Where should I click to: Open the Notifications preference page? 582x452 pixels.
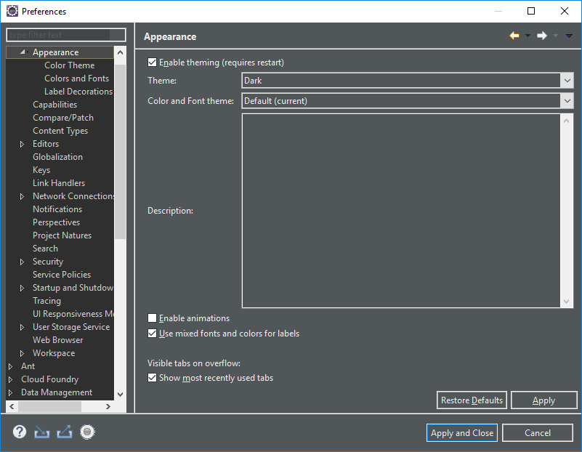(x=57, y=209)
